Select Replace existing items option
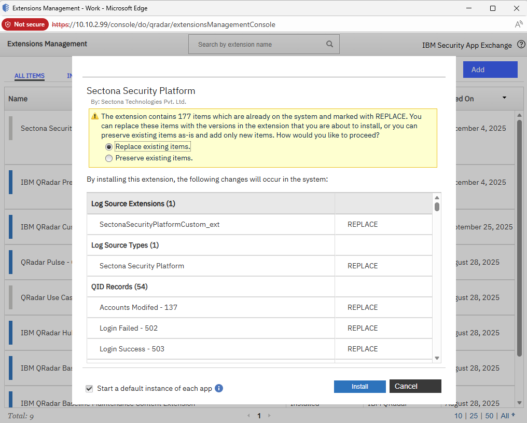The width and height of the screenshot is (527, 423). pos(109,147)
